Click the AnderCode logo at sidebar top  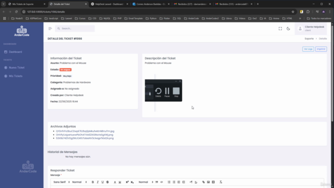click(22, 31)
